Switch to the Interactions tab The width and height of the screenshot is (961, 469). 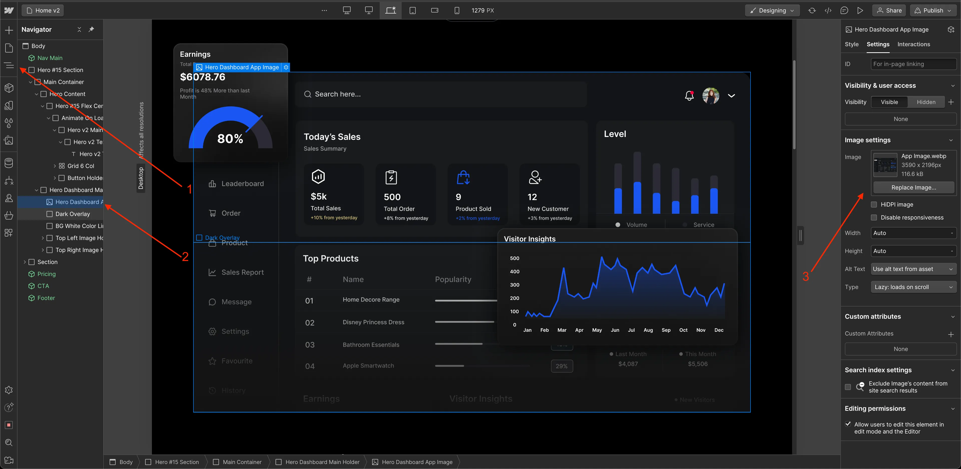coord(913,44)
